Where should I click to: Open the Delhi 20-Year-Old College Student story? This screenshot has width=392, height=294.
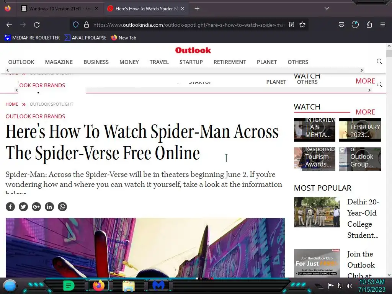point(363,219)
